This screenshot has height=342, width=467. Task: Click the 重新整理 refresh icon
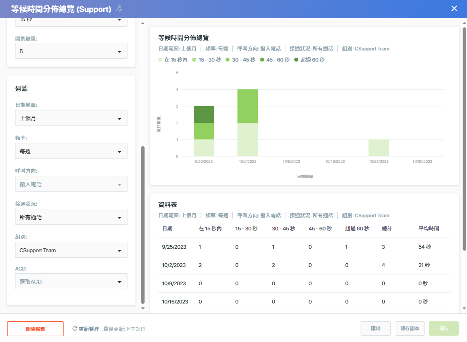click(x=75, y=328)
